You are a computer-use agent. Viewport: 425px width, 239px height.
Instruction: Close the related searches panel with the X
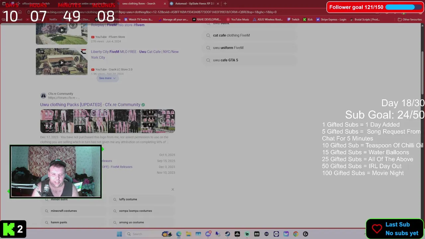tap(173, 189)
